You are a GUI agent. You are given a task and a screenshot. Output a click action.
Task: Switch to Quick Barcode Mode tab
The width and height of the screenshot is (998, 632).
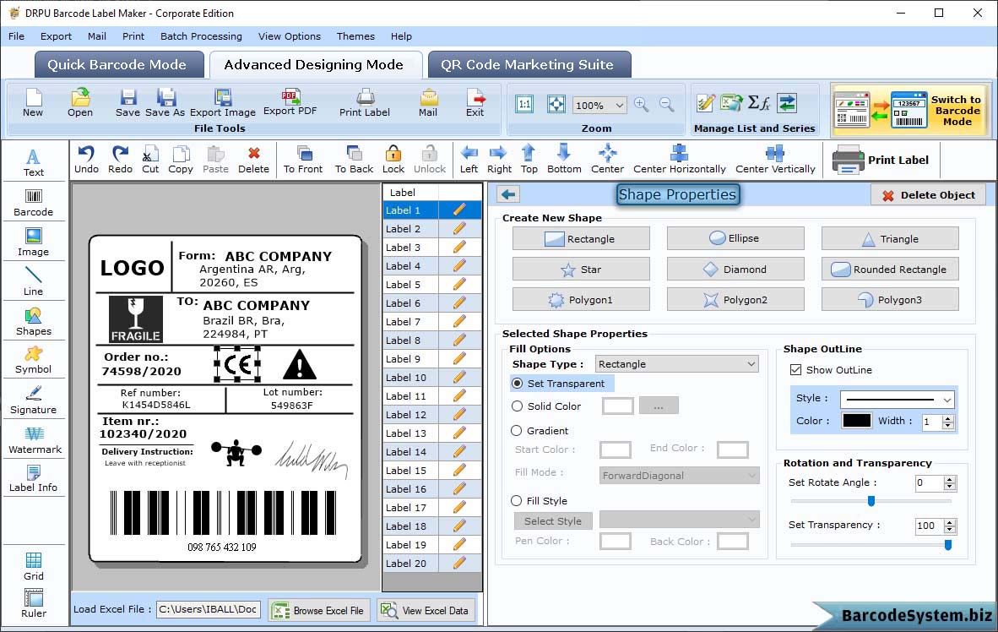pos(118,64)
